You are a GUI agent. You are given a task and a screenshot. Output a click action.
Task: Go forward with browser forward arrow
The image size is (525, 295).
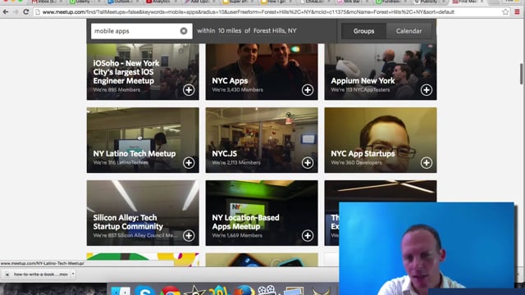pyautogui.click(x=16, y=12)
